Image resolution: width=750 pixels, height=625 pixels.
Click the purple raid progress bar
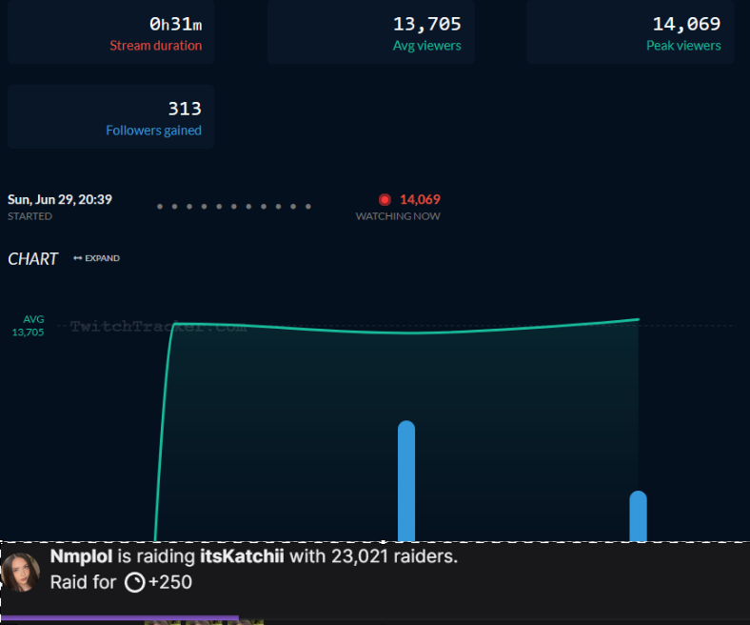point(120,617)
